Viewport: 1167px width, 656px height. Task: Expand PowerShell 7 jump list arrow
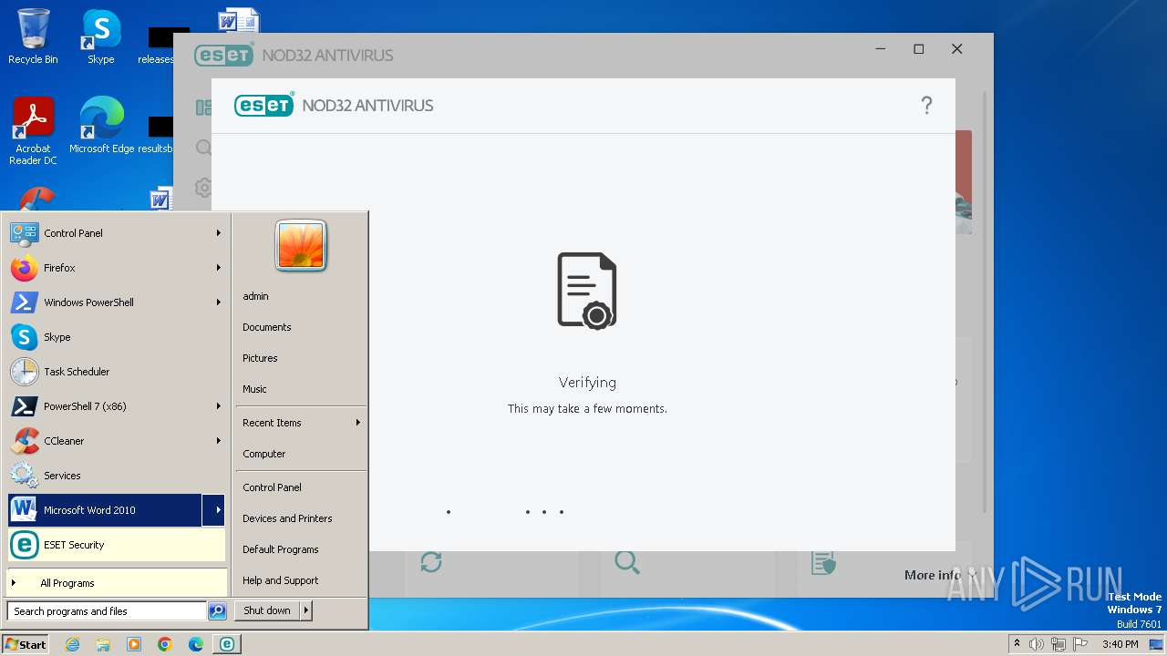pos(219,406)
